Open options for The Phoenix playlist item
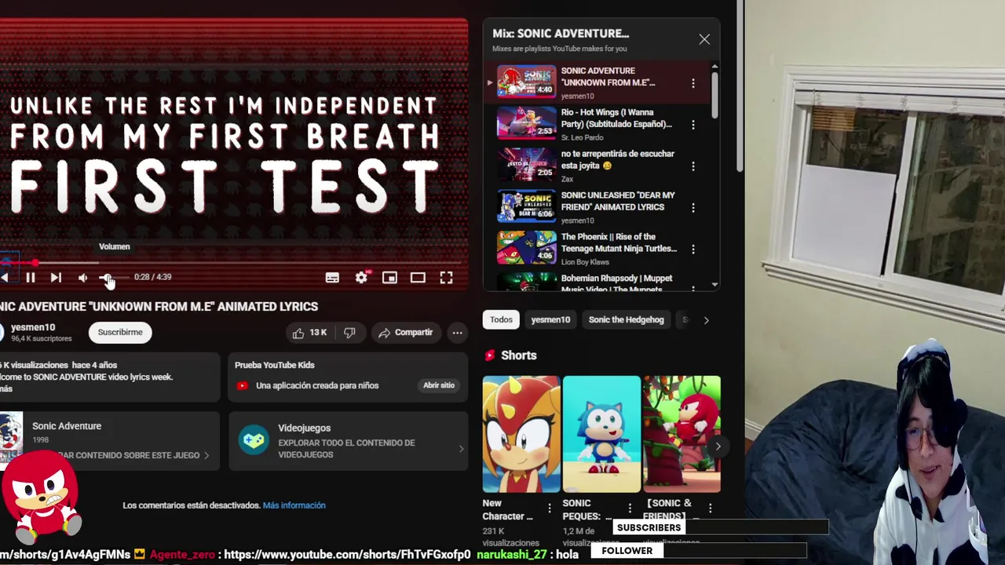 click(x=693, y=250)
